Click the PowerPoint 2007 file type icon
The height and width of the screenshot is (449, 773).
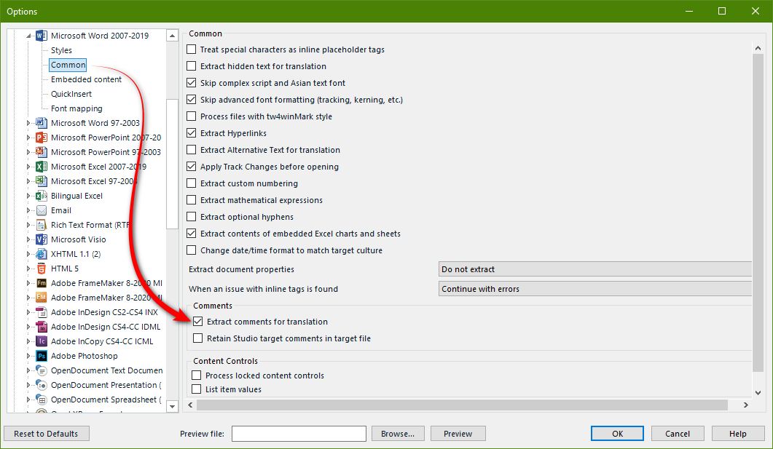click(42, 138)
